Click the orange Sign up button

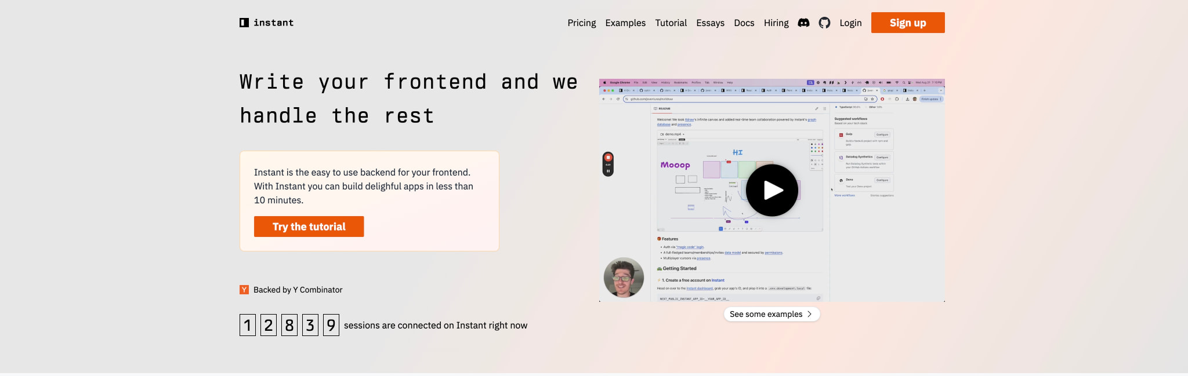(908, 23)
